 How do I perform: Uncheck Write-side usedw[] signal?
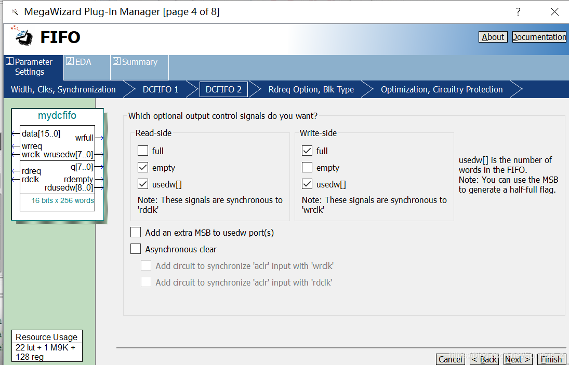coord(307,184)
